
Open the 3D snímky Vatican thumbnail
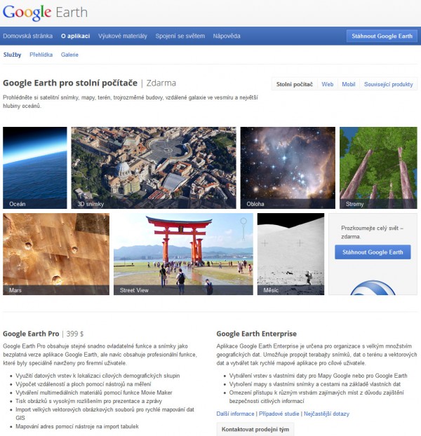tap(154, 168)
